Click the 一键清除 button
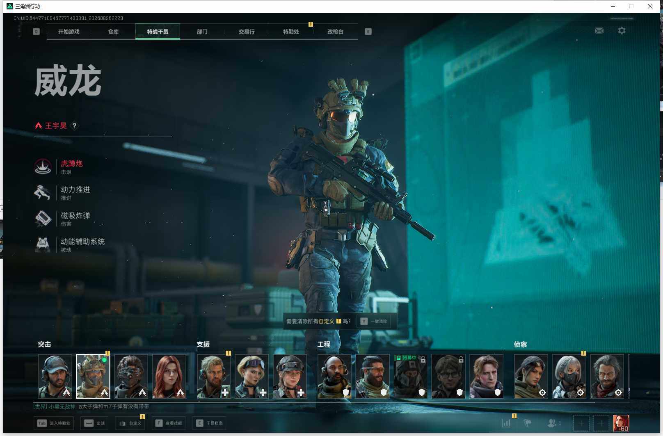663x436 pixels. (x=374, y=321)
